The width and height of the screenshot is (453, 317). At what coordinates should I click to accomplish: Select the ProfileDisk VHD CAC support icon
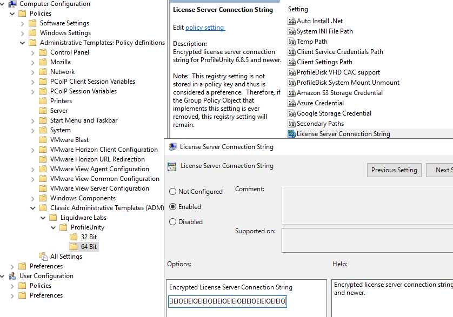pyautogui.click(x=291, y=72)
